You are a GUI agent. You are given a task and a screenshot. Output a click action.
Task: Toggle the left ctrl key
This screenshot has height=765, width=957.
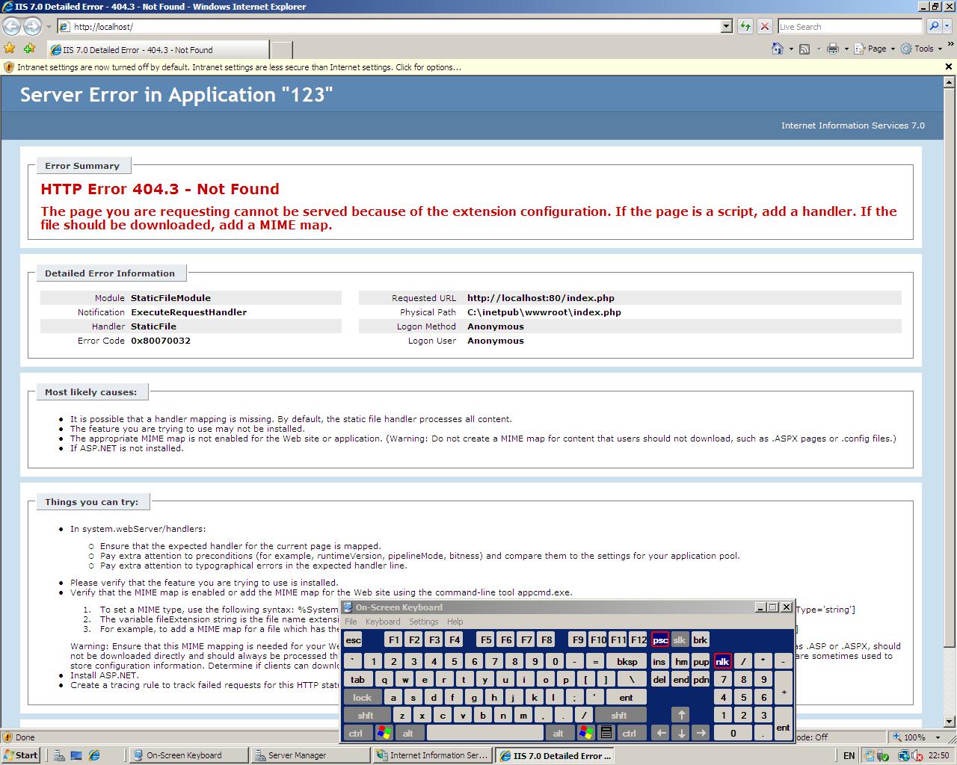point(357,733)
